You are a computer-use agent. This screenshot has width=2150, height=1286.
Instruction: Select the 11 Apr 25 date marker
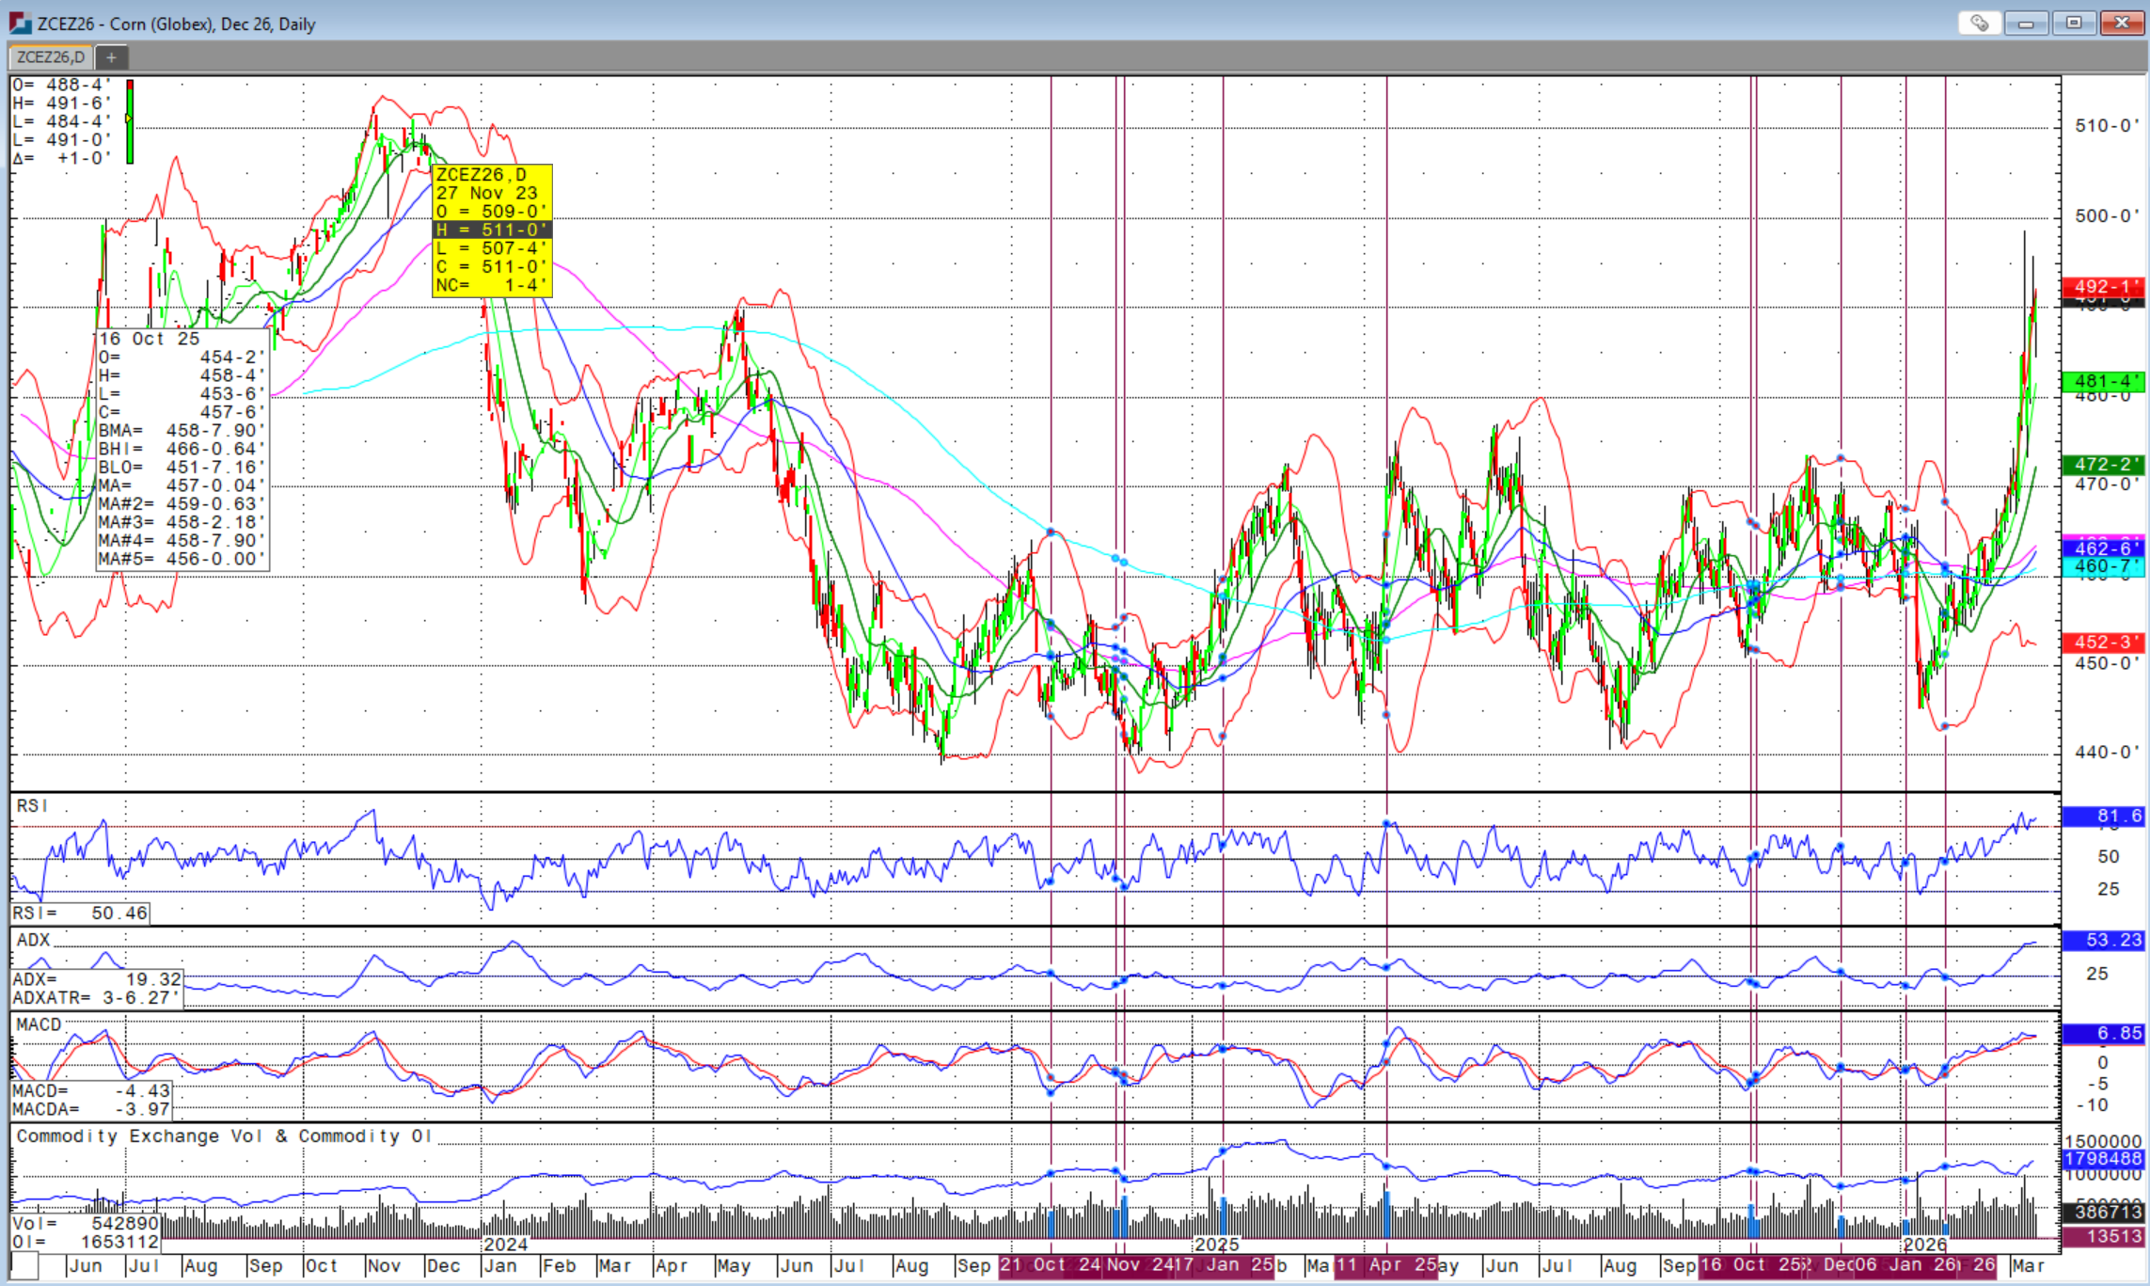pyautogui.click(x=1384, y=1265)
